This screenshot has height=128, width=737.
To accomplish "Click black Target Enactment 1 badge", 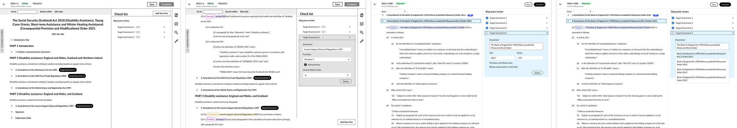I will 68,70.
